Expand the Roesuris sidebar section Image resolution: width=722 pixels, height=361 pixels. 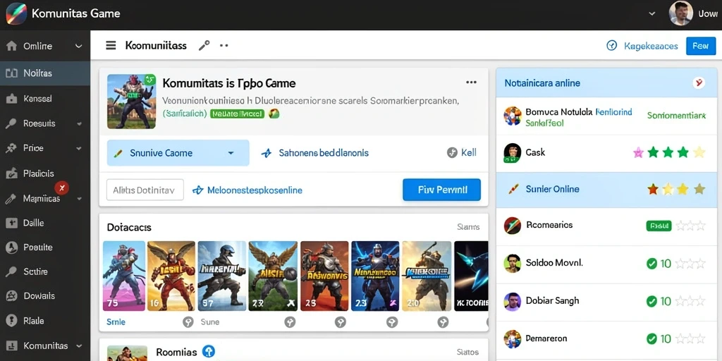point(79,124)
